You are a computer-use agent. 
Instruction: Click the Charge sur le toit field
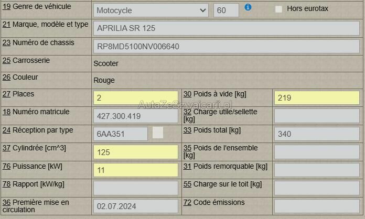pyautogui.click(x=316, y=188)
